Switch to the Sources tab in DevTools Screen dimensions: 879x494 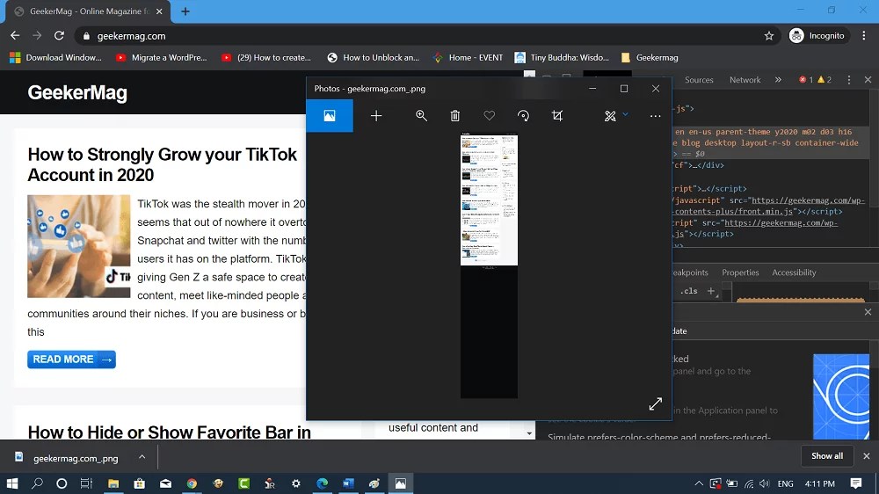point(699,80)
